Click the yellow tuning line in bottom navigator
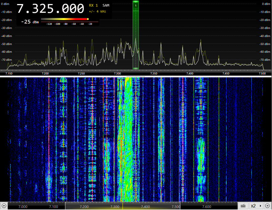272x210 pixels. 123,206
